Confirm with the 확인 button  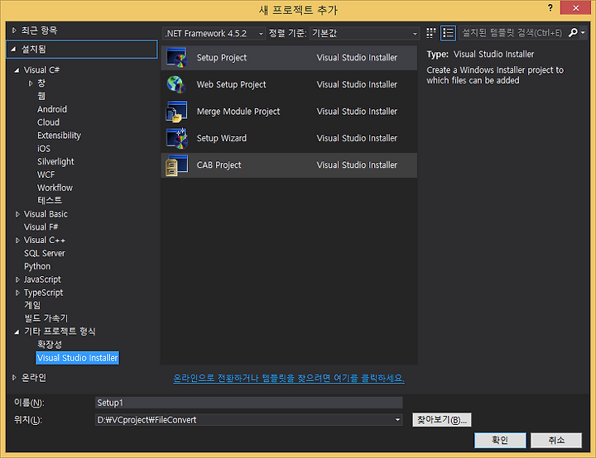[x=500, y=440]
